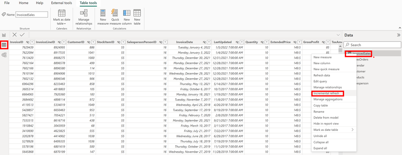Toggle hidden eye on Quantity column

pyautogui.click(x=262, y=42)
